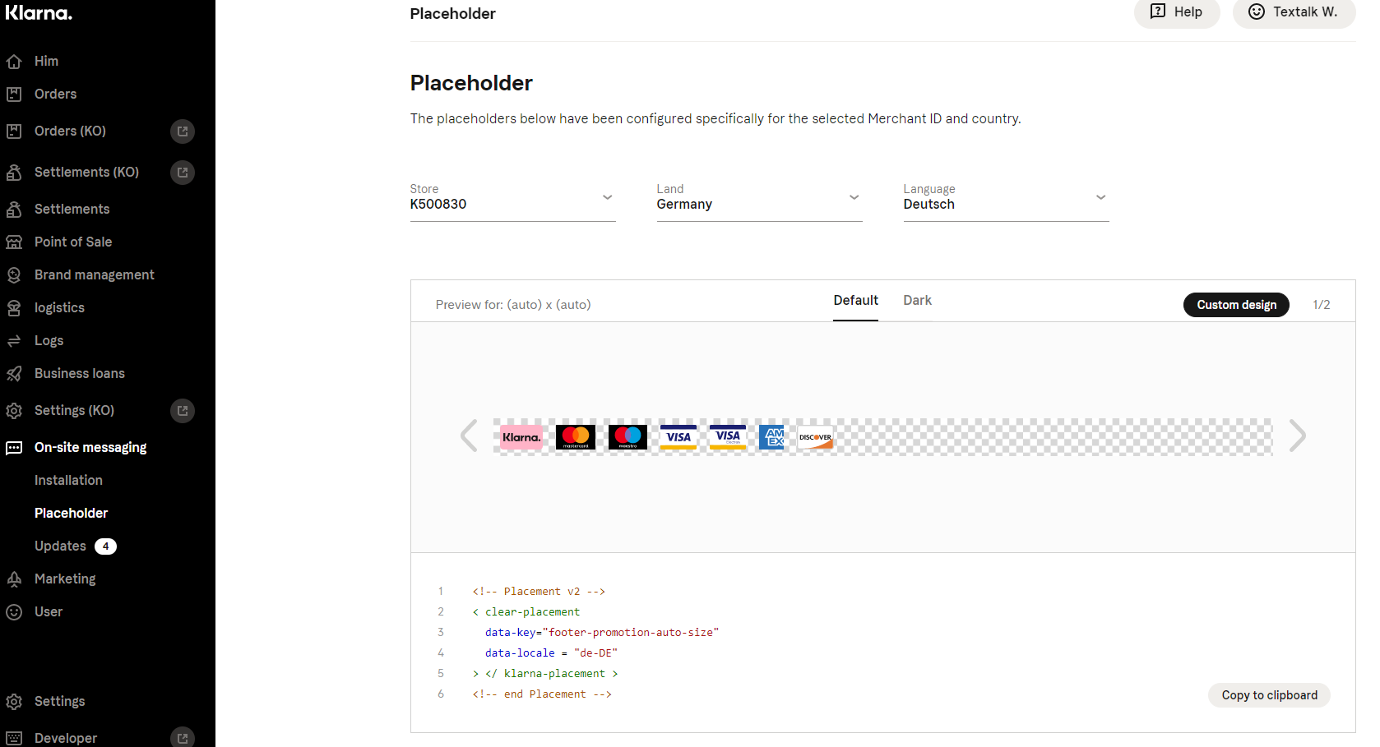Select the Default preview tab
The image size is (1380, 747).
[x=855, y=301]
